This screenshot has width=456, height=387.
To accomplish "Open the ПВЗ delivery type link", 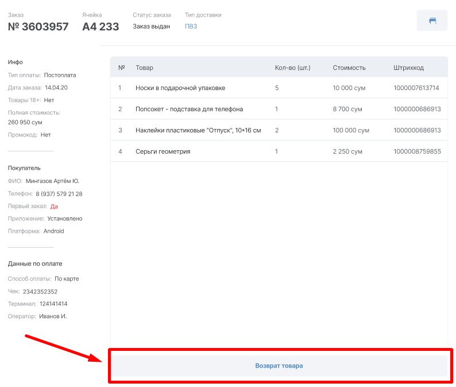I will tap(191, 26).
